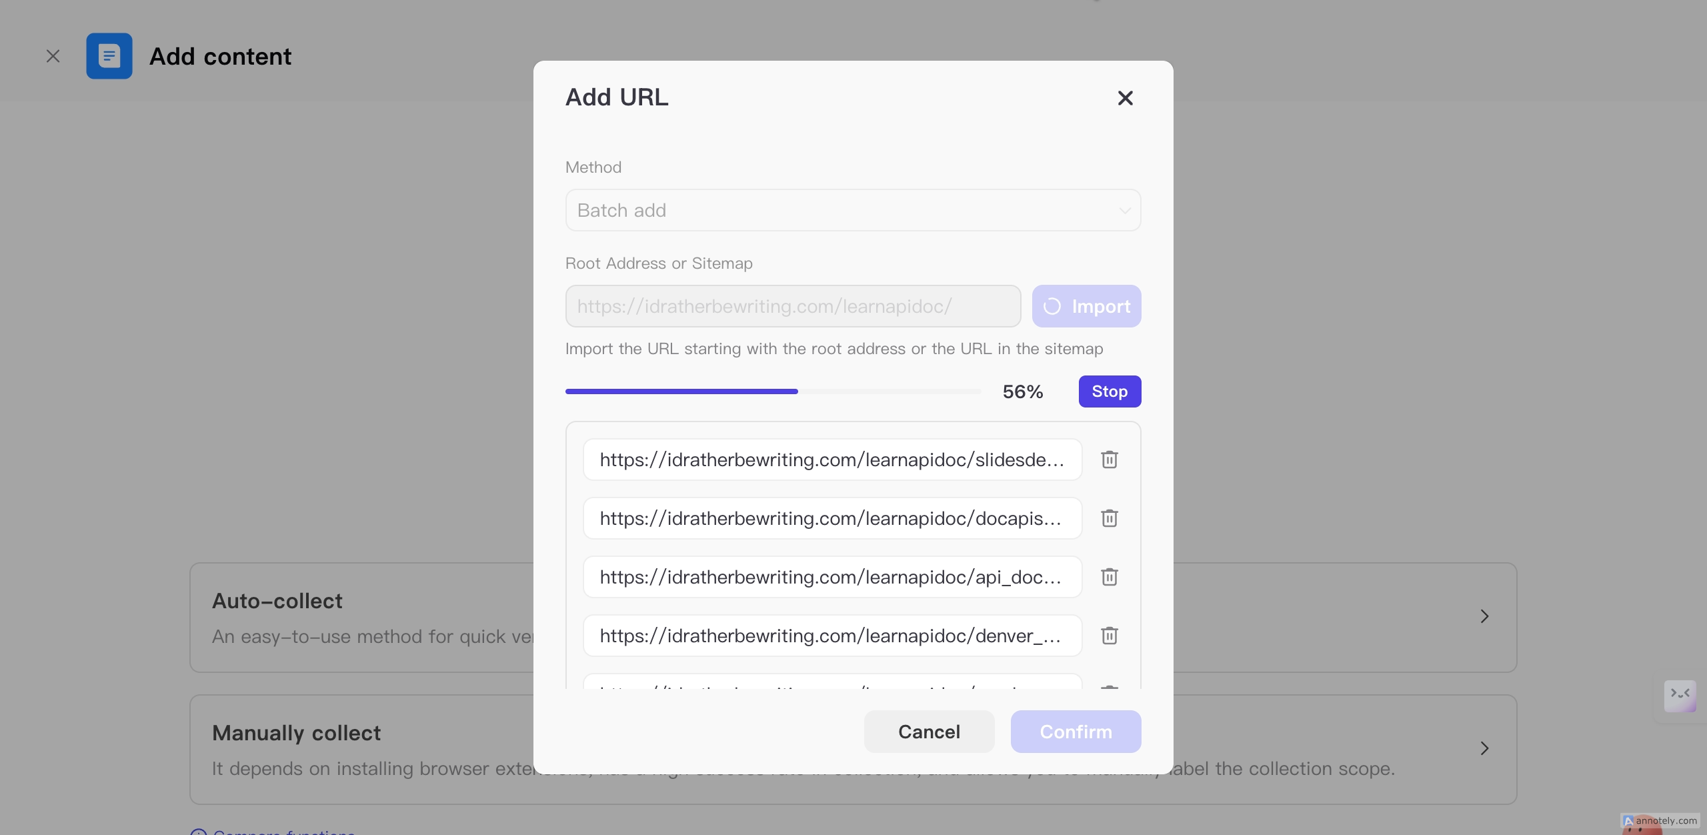Close the Add URL dialog

(1125, 98)
